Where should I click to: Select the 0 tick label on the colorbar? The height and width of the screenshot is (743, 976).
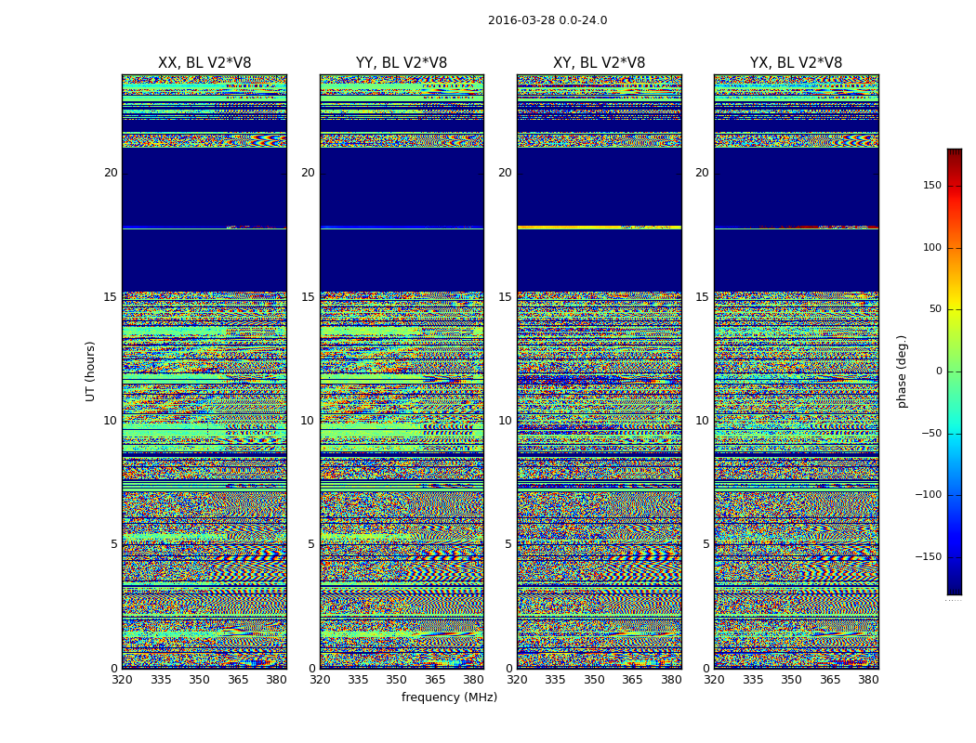point(938,371)
